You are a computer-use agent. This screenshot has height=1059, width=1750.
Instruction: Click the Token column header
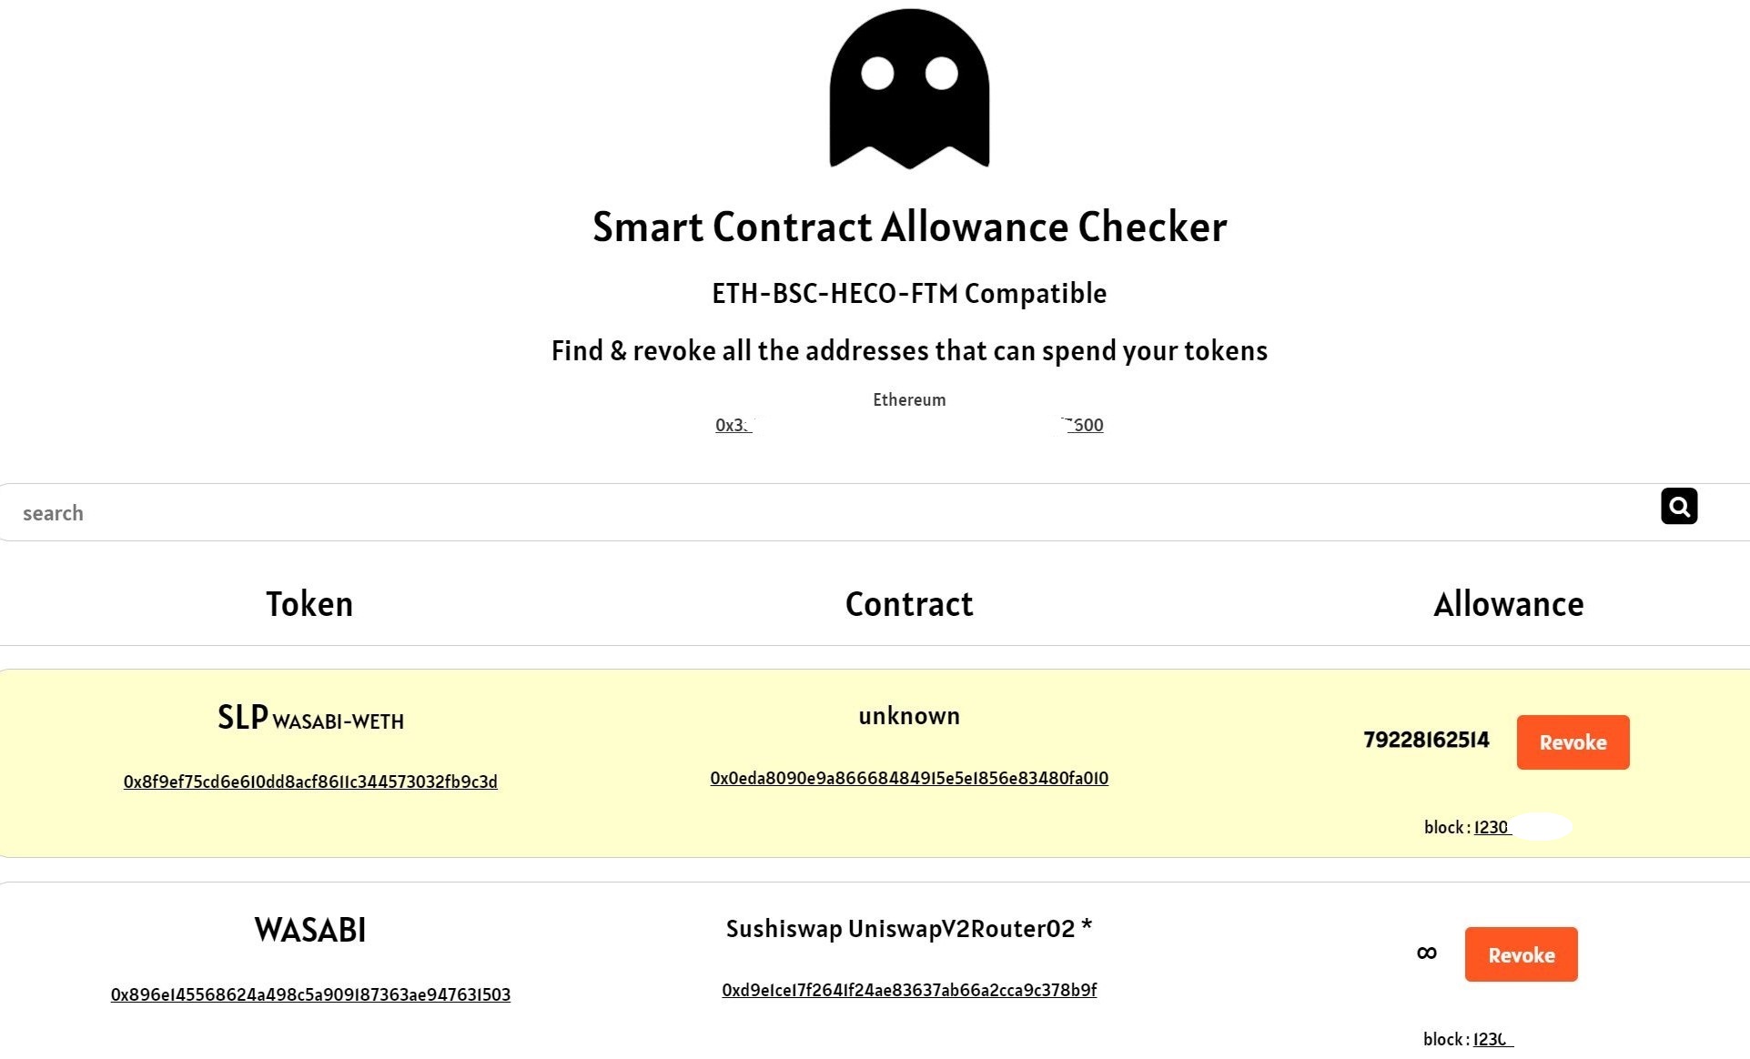click(309, 603)
